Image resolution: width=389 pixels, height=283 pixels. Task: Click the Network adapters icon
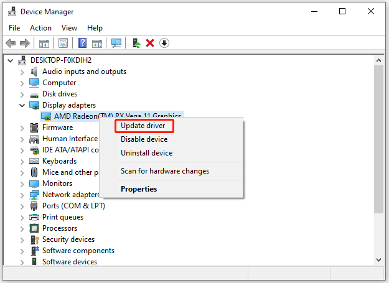coord(34,195)
